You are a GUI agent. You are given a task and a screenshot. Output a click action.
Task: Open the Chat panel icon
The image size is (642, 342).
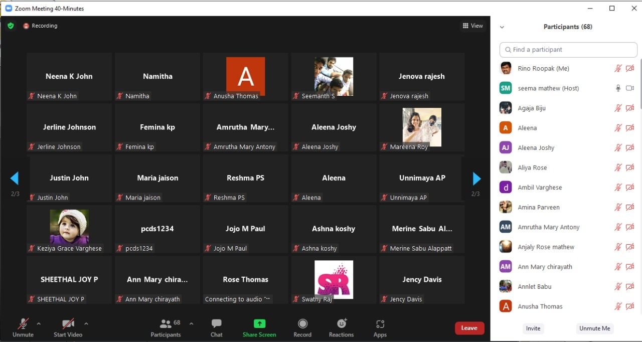[216, 324]
